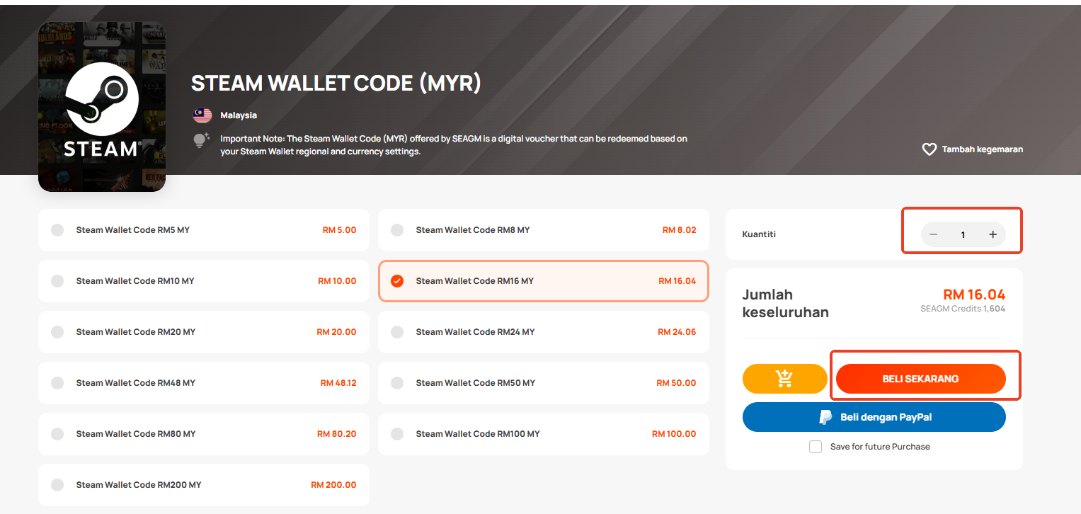Pick Steam Wallet Code RM50 MY

point(544,383)
